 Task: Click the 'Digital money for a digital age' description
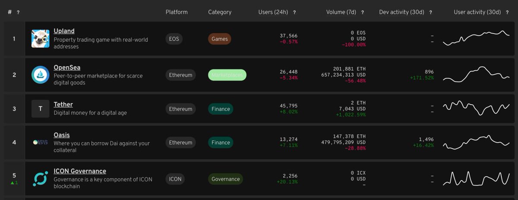coord(90,113)
